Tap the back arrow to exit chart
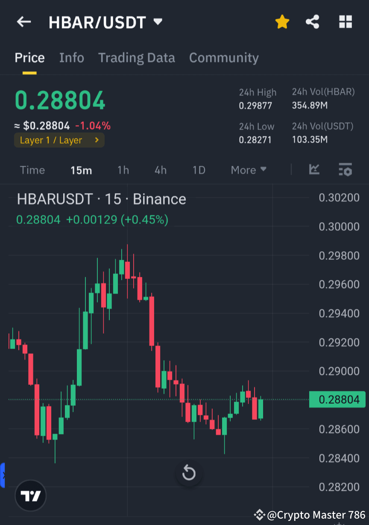This screenshot has height=525, width=369. click(23, 22)
